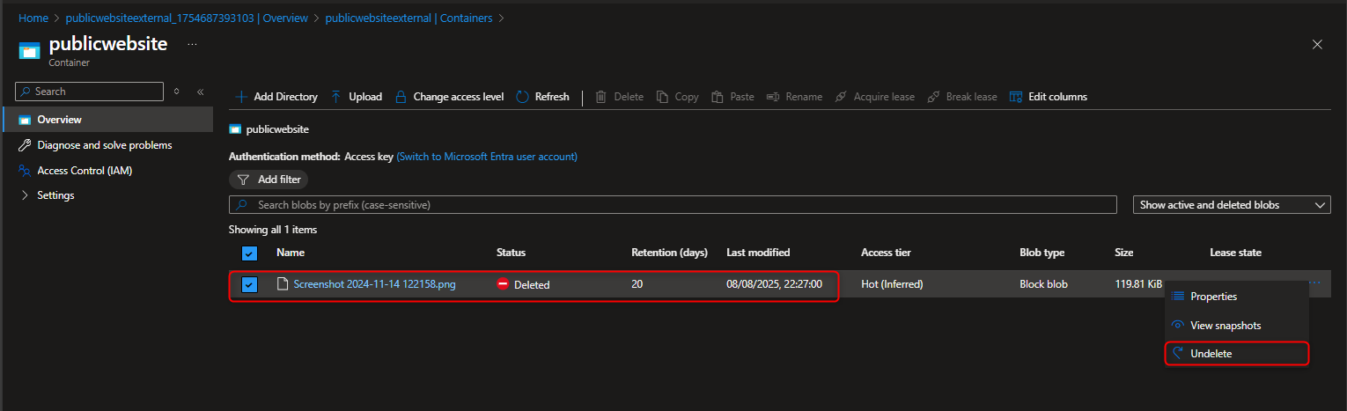Viewport: 1347px width, 411px height.
Task: Open the Show active and deleted blobs dropdown
Action: click(1232, 205)
